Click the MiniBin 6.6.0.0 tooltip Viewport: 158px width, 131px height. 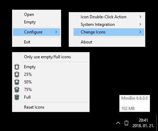(135, 103)
